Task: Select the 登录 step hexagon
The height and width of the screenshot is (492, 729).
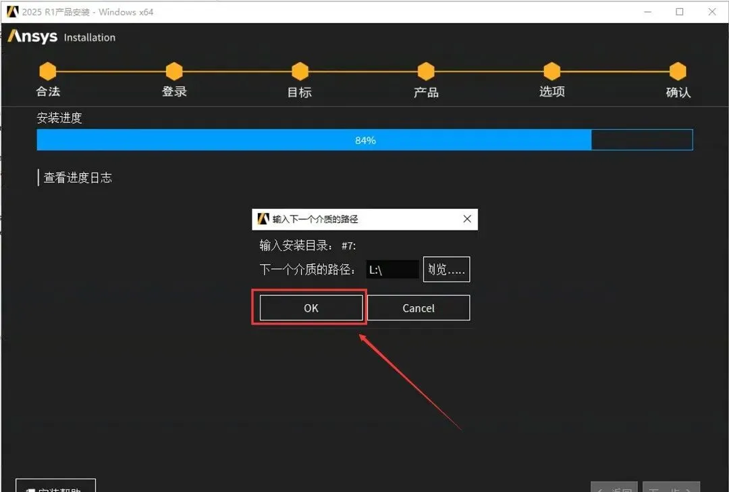Action: click(174, 71)
